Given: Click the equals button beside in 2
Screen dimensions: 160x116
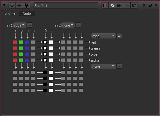Looking at the screenshot, I should pyautogui.click(x=78, y=25).
